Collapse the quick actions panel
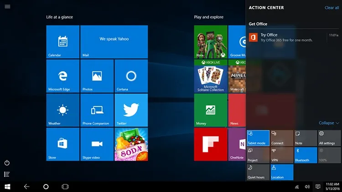Image resolution: width=342 pixels, height=192 pixels. pyautogui.click(x=329, y=123)
